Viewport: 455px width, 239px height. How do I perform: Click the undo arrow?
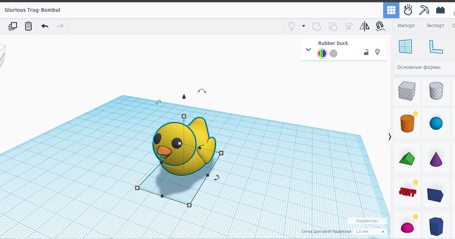(x=44, y=26)
